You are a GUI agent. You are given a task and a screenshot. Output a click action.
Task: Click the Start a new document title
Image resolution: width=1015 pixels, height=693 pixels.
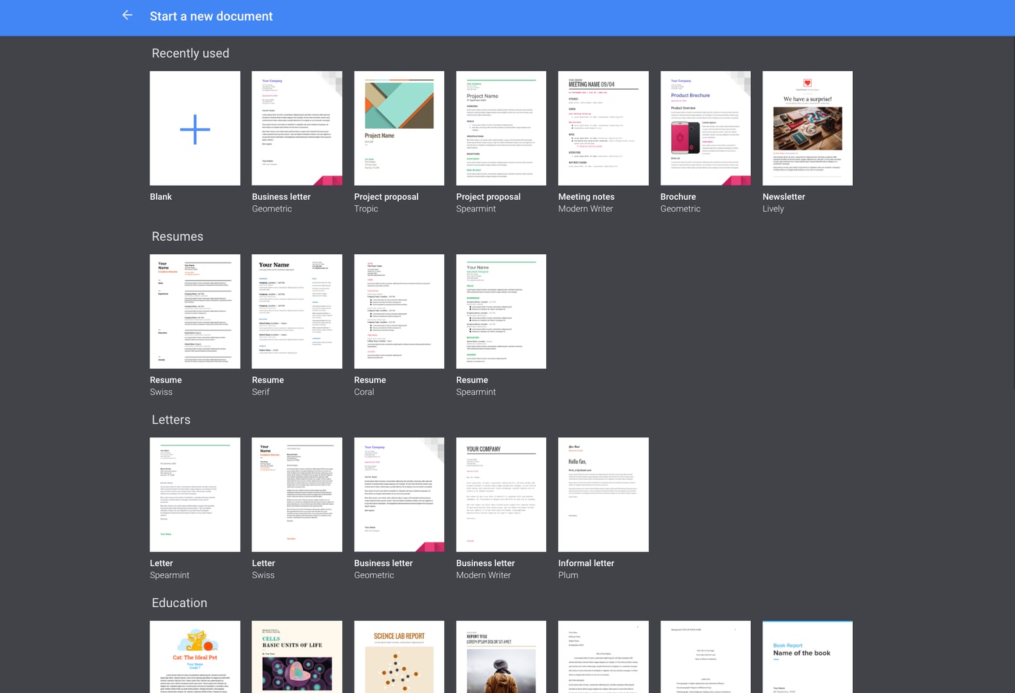[211, 16]
